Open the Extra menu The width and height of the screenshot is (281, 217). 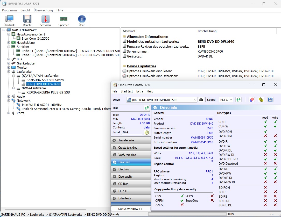point(140,91)
